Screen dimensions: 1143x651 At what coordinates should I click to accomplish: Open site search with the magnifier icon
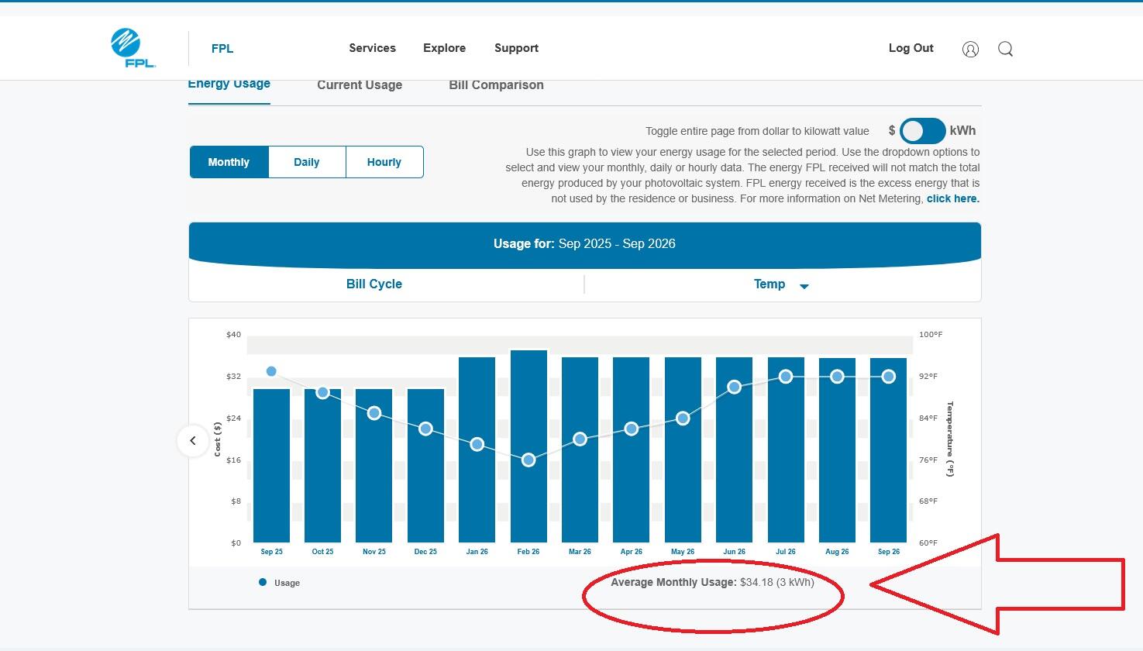pos(1005,49)
